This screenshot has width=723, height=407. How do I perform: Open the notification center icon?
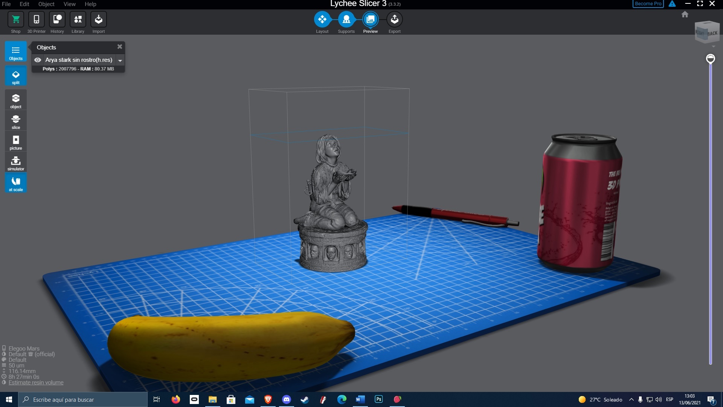711,400
